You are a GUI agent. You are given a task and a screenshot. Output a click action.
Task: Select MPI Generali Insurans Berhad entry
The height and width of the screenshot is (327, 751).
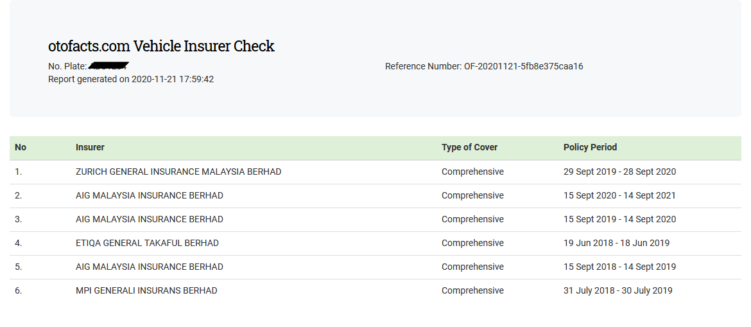click(x=146, y=290)
